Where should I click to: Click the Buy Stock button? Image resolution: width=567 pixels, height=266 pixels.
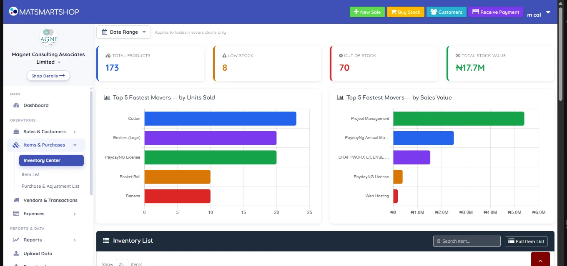[x=406, y=12]
